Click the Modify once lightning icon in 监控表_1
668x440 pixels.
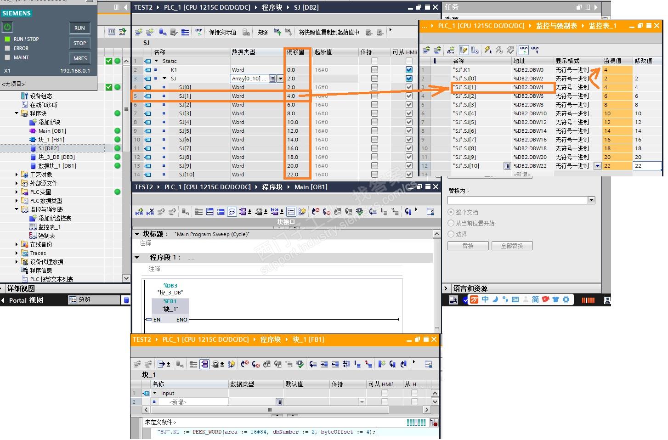(x=488, y=50)
